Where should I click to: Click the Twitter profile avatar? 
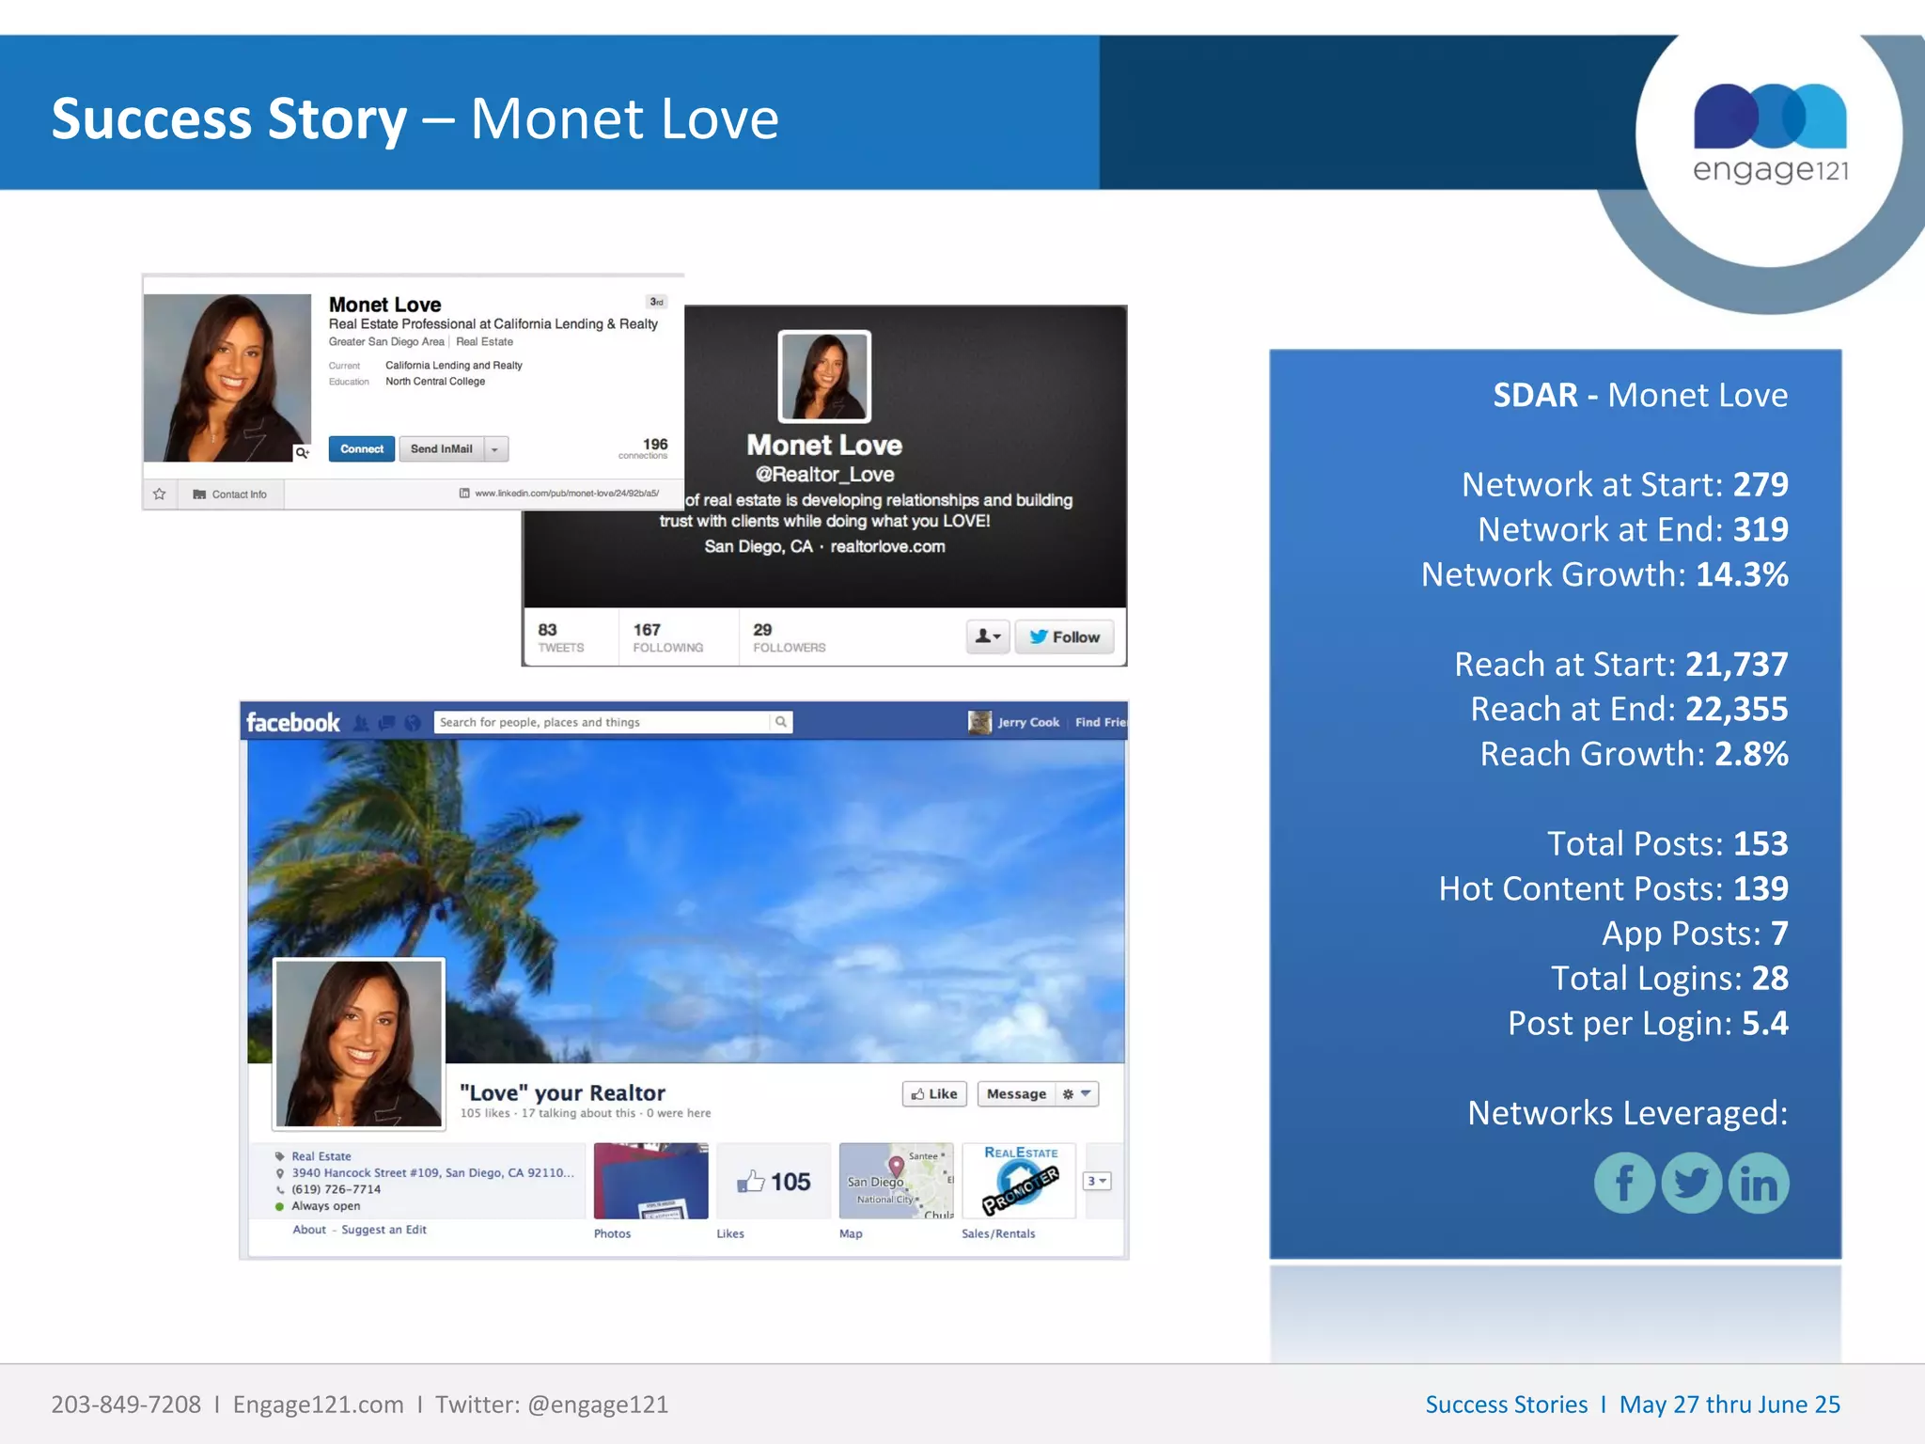click(x=824, y=376)
